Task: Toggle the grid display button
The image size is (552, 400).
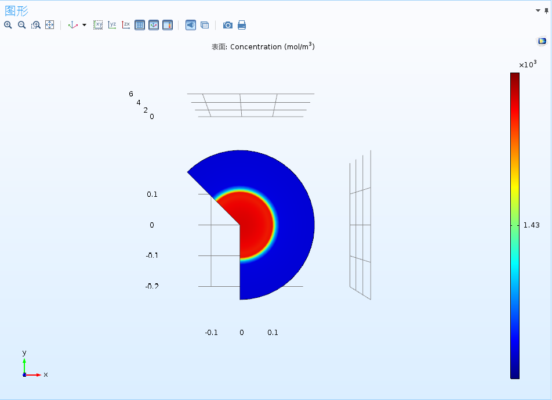Action: (140, 25)
